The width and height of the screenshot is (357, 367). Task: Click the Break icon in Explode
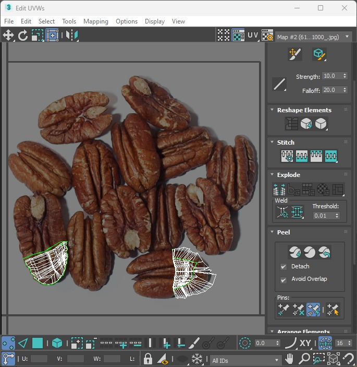coord(279,190)
